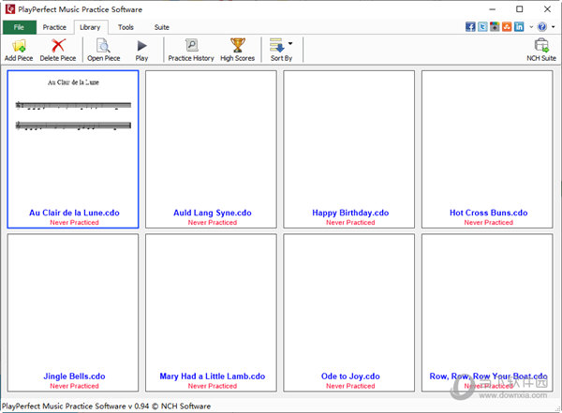
Task: Share on Twitter icon
Action: pos(482,27)
